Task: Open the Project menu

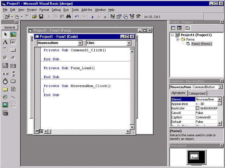Action: [32, 10]
